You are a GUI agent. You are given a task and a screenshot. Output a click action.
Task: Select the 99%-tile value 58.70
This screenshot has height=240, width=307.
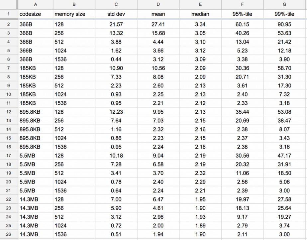pos(285,68)
